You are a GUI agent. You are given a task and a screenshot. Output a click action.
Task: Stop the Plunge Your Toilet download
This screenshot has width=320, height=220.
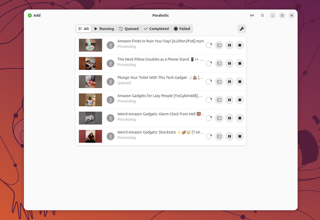(240, 81)
